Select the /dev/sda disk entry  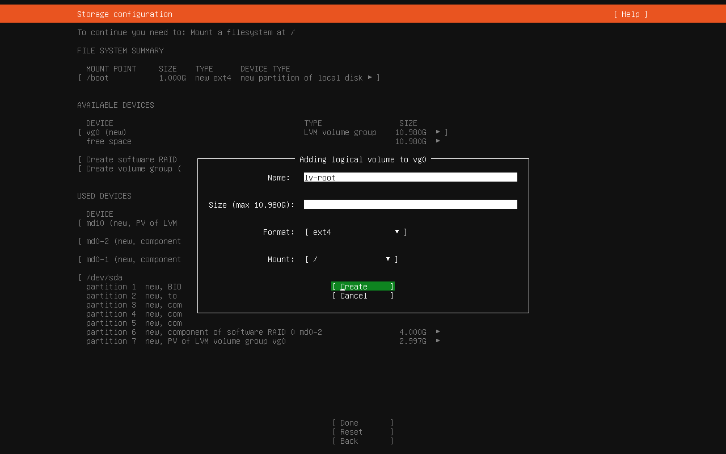pyautogui.click(x=104, y=278)
